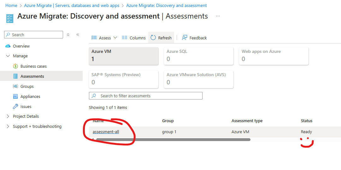Open the Assess dropdown menu
The image size is (341, 170).
click(104, 38)
